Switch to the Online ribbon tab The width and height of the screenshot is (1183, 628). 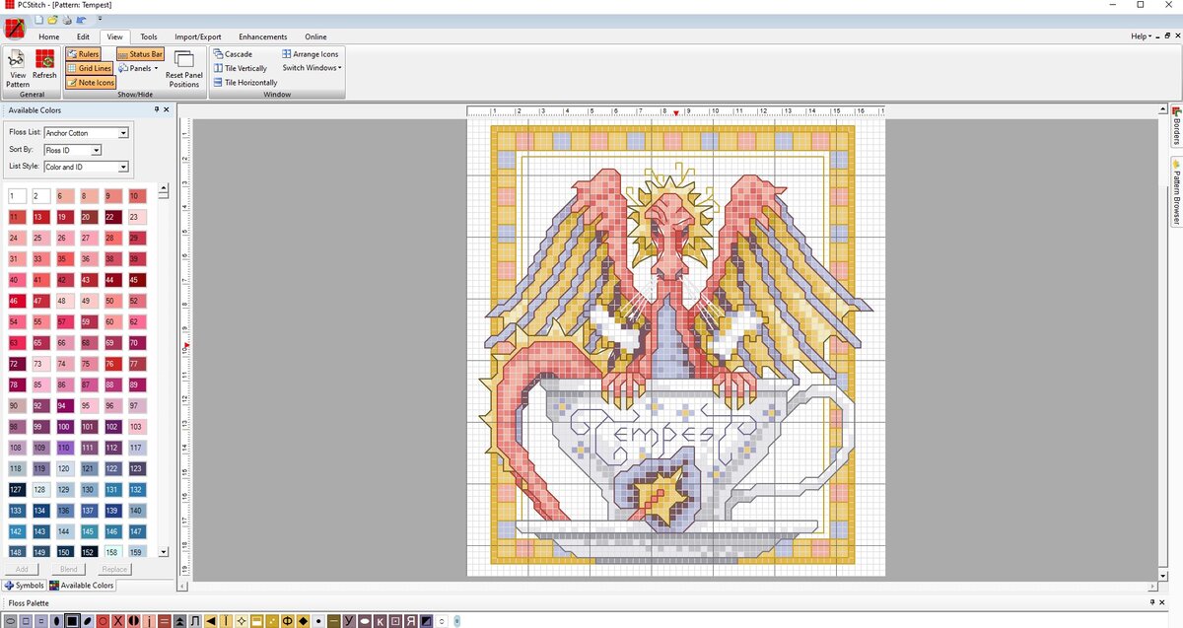pyautogui.click(x=315, y=36)
